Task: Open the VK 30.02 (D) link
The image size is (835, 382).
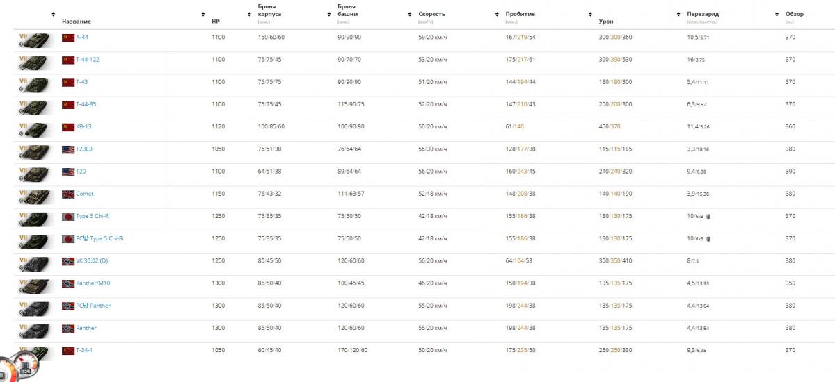Action: pos(92,260)
